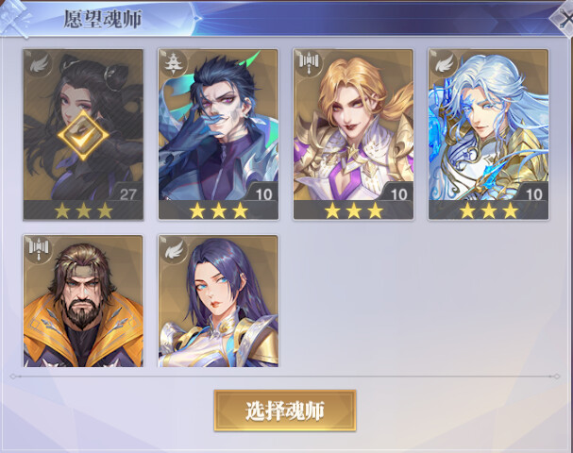
Task: Click the hammer emblem next to the title
Action: (x=14, y=18)
